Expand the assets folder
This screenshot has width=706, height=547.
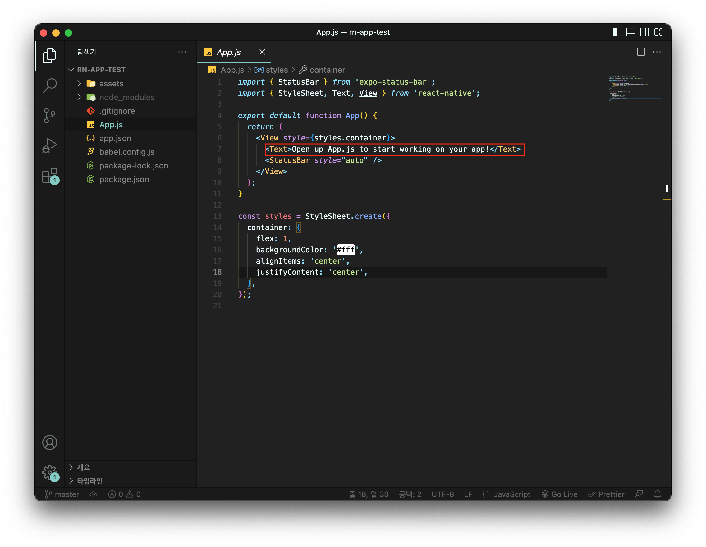click(111, 84)
